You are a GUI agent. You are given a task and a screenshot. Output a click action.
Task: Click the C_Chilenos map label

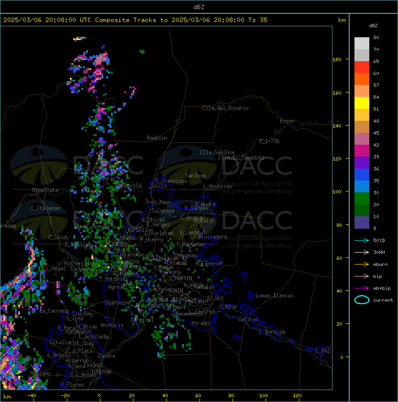[x=45, y=208]
